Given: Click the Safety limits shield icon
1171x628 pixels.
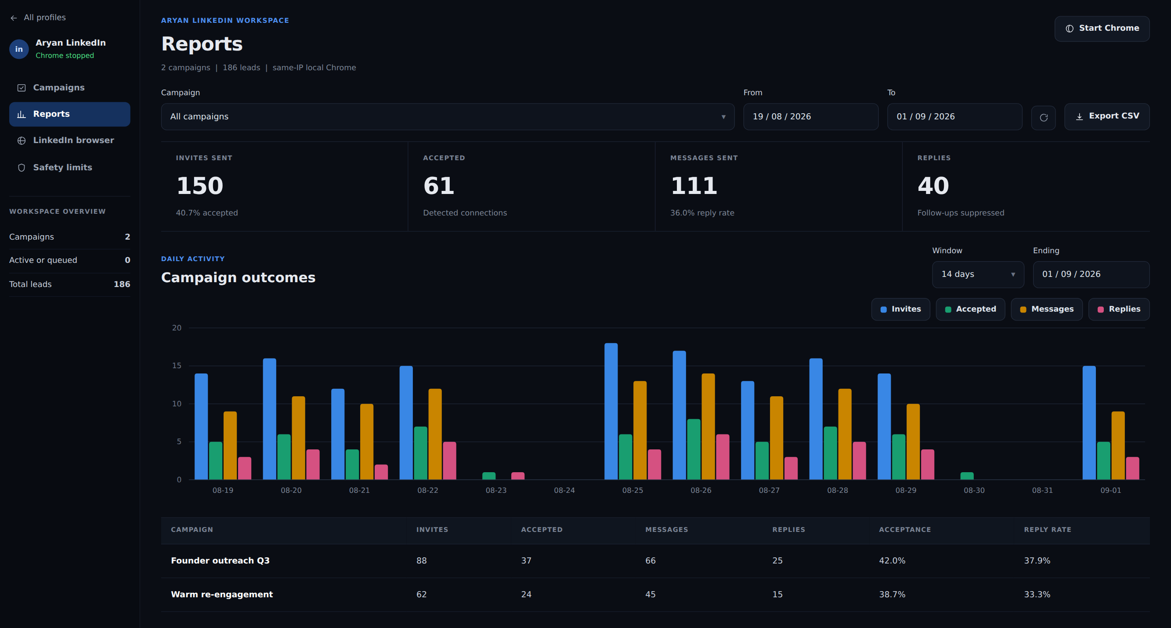Looking at the screenshot, I should tap(22, 168).
